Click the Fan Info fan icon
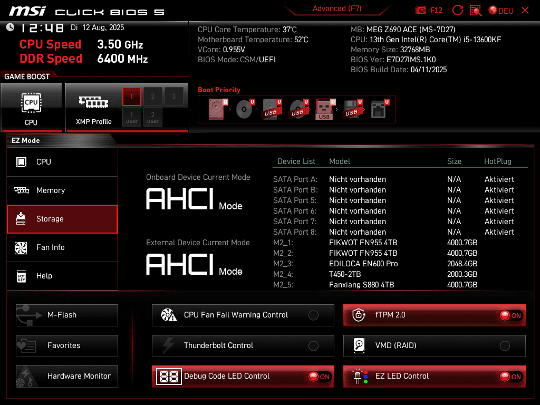The image size is (540, 405). [x=21, y=248]
